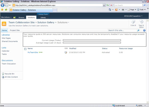The width and height of the screenshot is (149, 107).
Task: Click the Recycle Bin icon
Action: (3, 74)
